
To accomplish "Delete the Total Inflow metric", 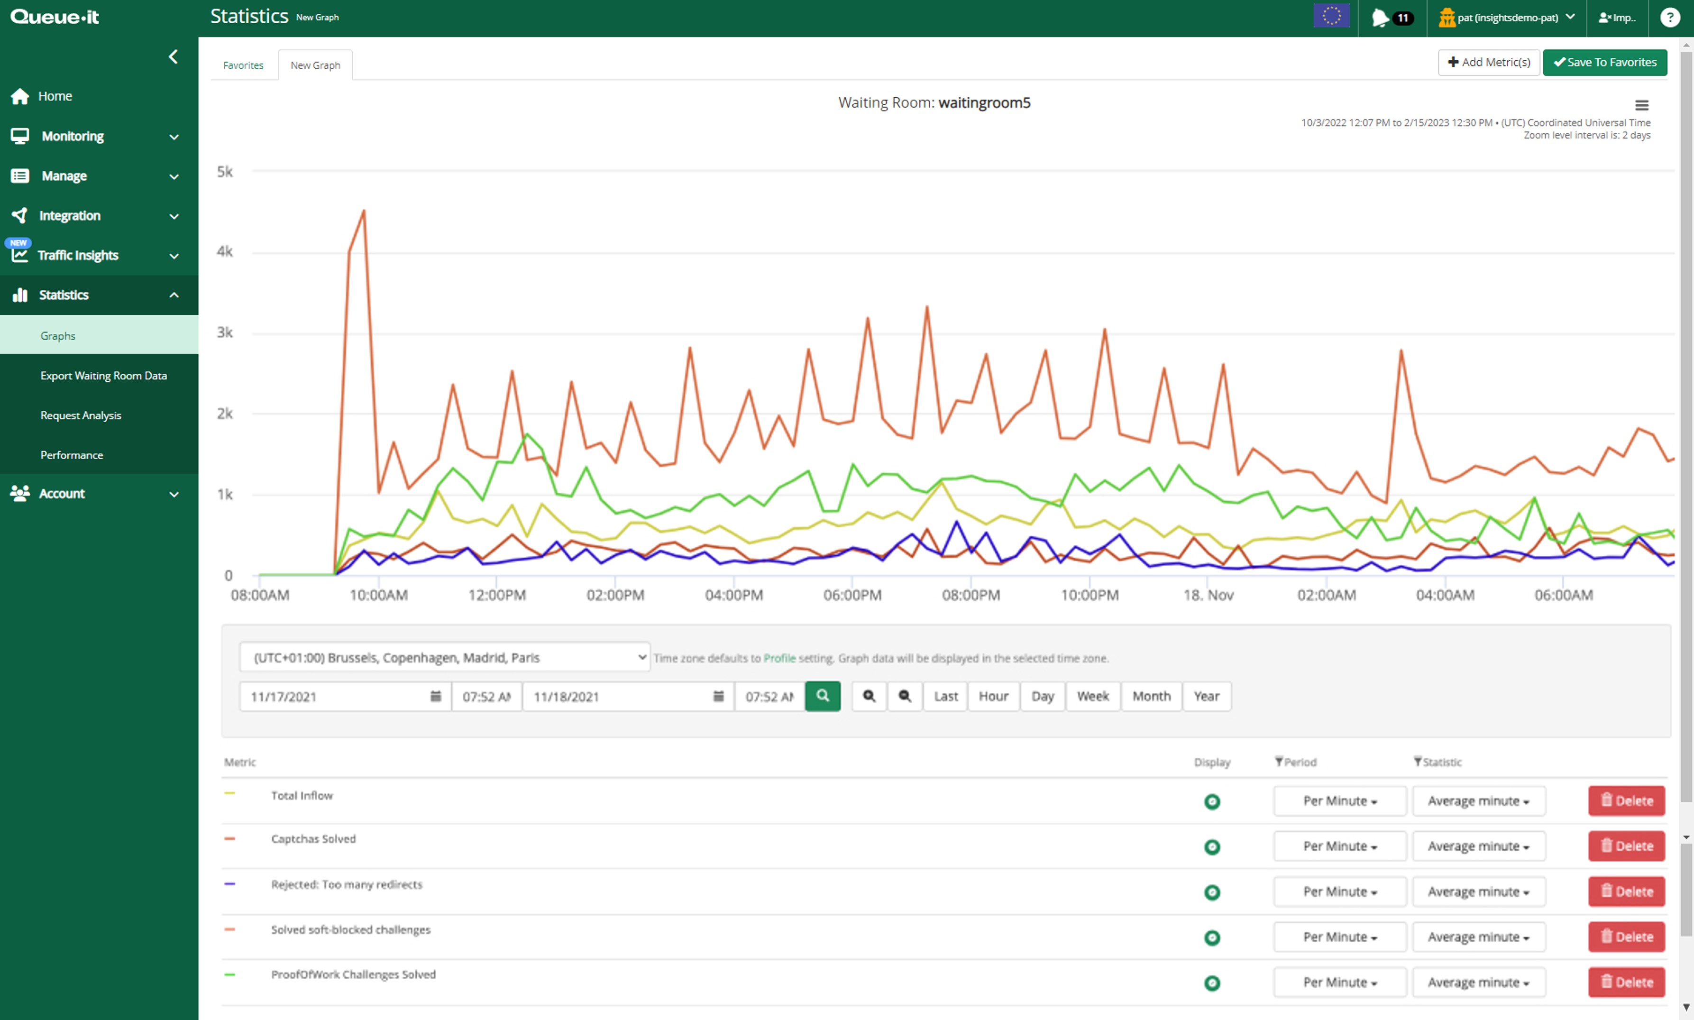I will (1626, 801).
